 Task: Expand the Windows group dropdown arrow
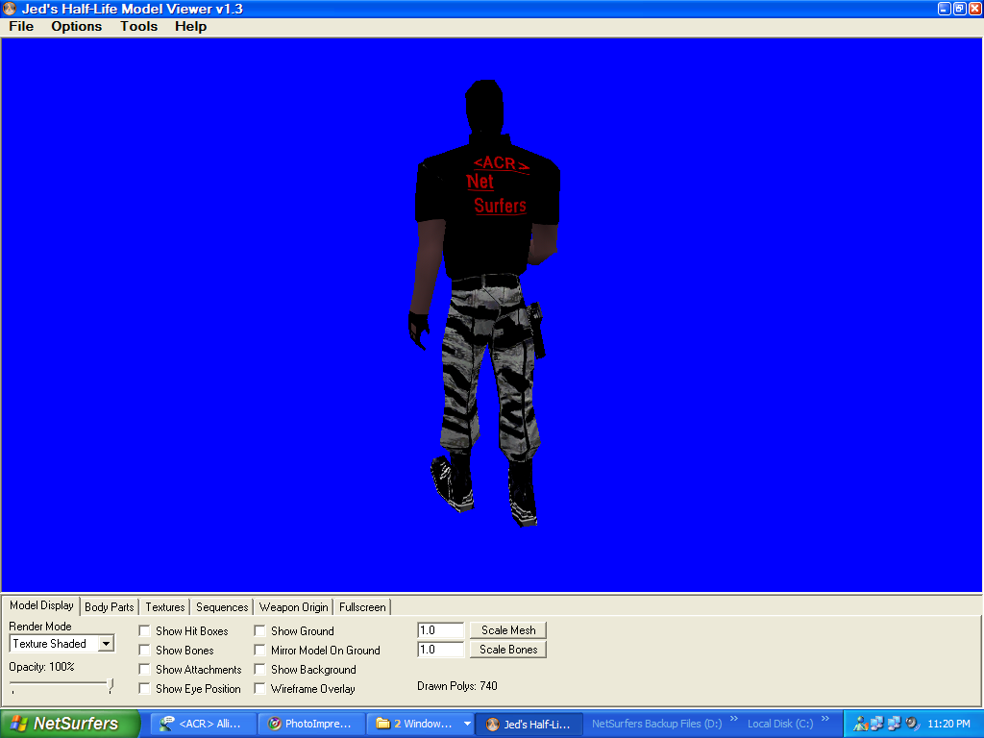click(x=467, y=724)
